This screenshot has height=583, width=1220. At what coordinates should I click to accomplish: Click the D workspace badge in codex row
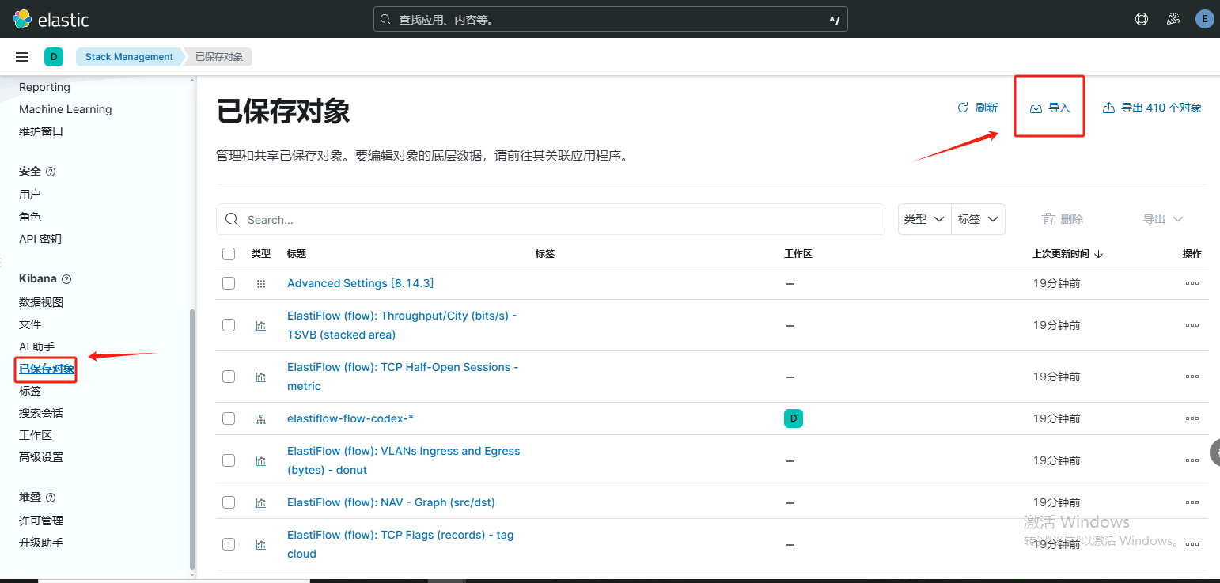point(794,418)
